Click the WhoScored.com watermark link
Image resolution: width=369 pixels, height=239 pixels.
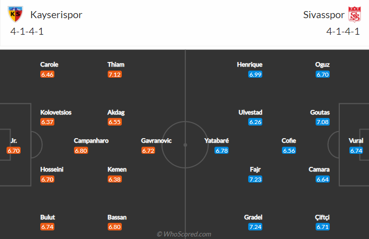tap(184, 234)
